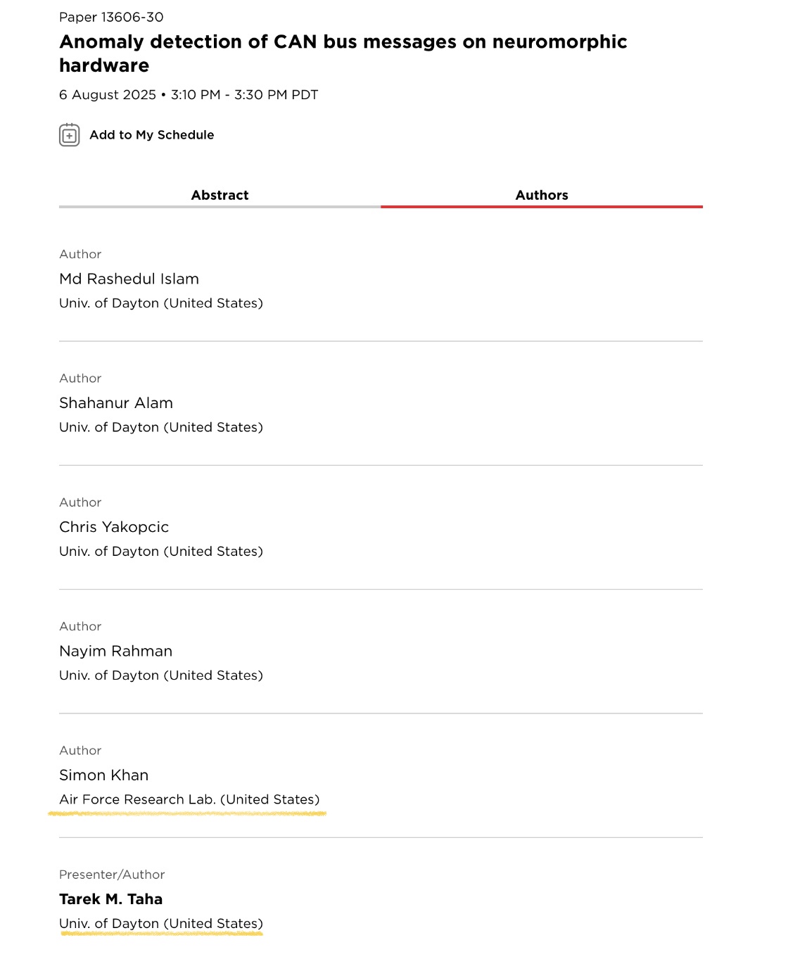This screenshot has height=959, width=807.
Task: Click Air Force Research Lab. affiliation
Action: tap(189, 800)
